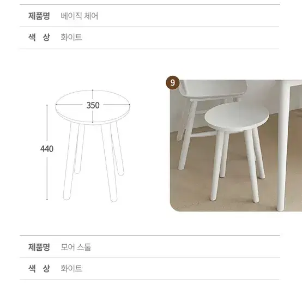Click the product name 베이직 체어
The width and height of the screenshot is (302, 302).
click(x=80, y=16)
